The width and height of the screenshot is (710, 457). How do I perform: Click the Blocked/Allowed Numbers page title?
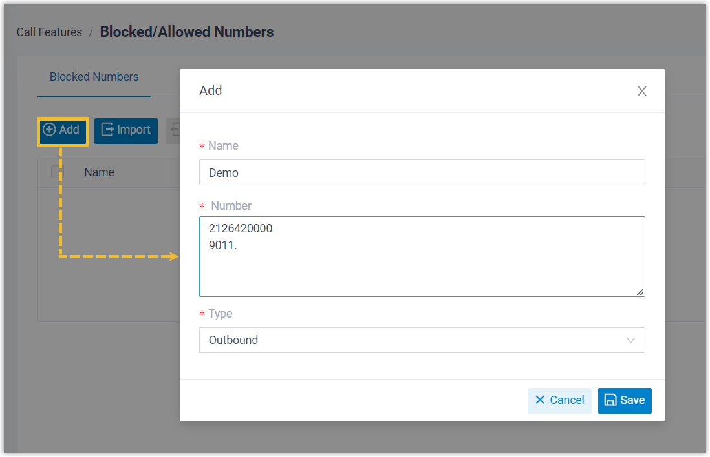pyautogui.click(x=187, y=32)
